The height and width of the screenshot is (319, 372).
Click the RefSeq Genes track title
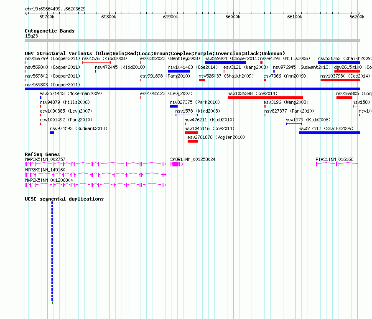click(x=42, y=154)
